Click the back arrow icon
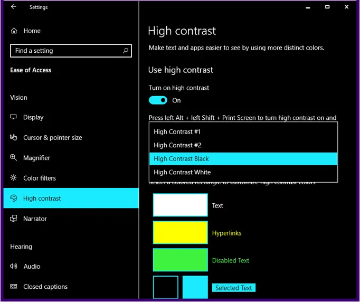This screenshot has width=360, height=302. coord(14,7)
